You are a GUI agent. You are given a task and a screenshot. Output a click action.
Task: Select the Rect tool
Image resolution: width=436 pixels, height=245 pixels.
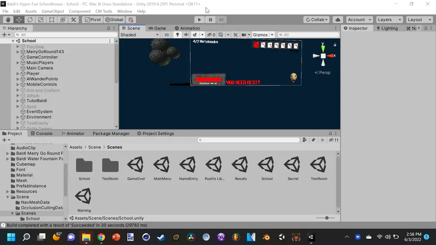click(52, 20)
